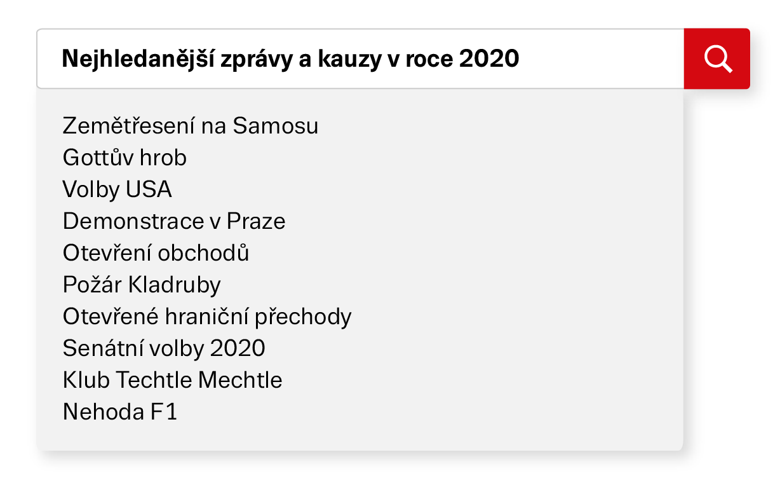Select the suggestion about the US elections

click(x=118, y=189)
